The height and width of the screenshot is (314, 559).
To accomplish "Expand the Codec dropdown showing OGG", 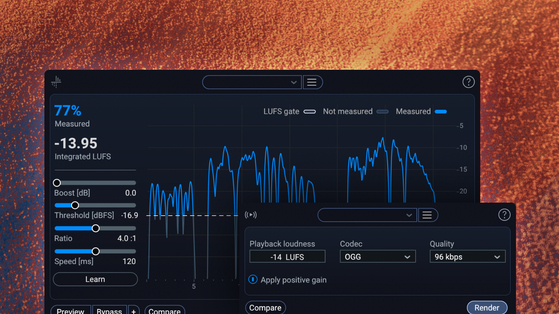I will pos(378,257).
